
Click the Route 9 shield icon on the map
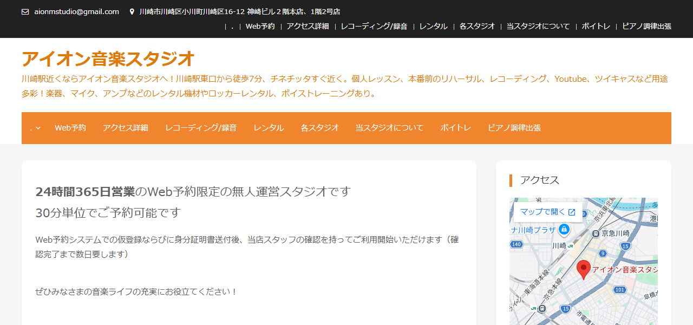pos(602,253)
